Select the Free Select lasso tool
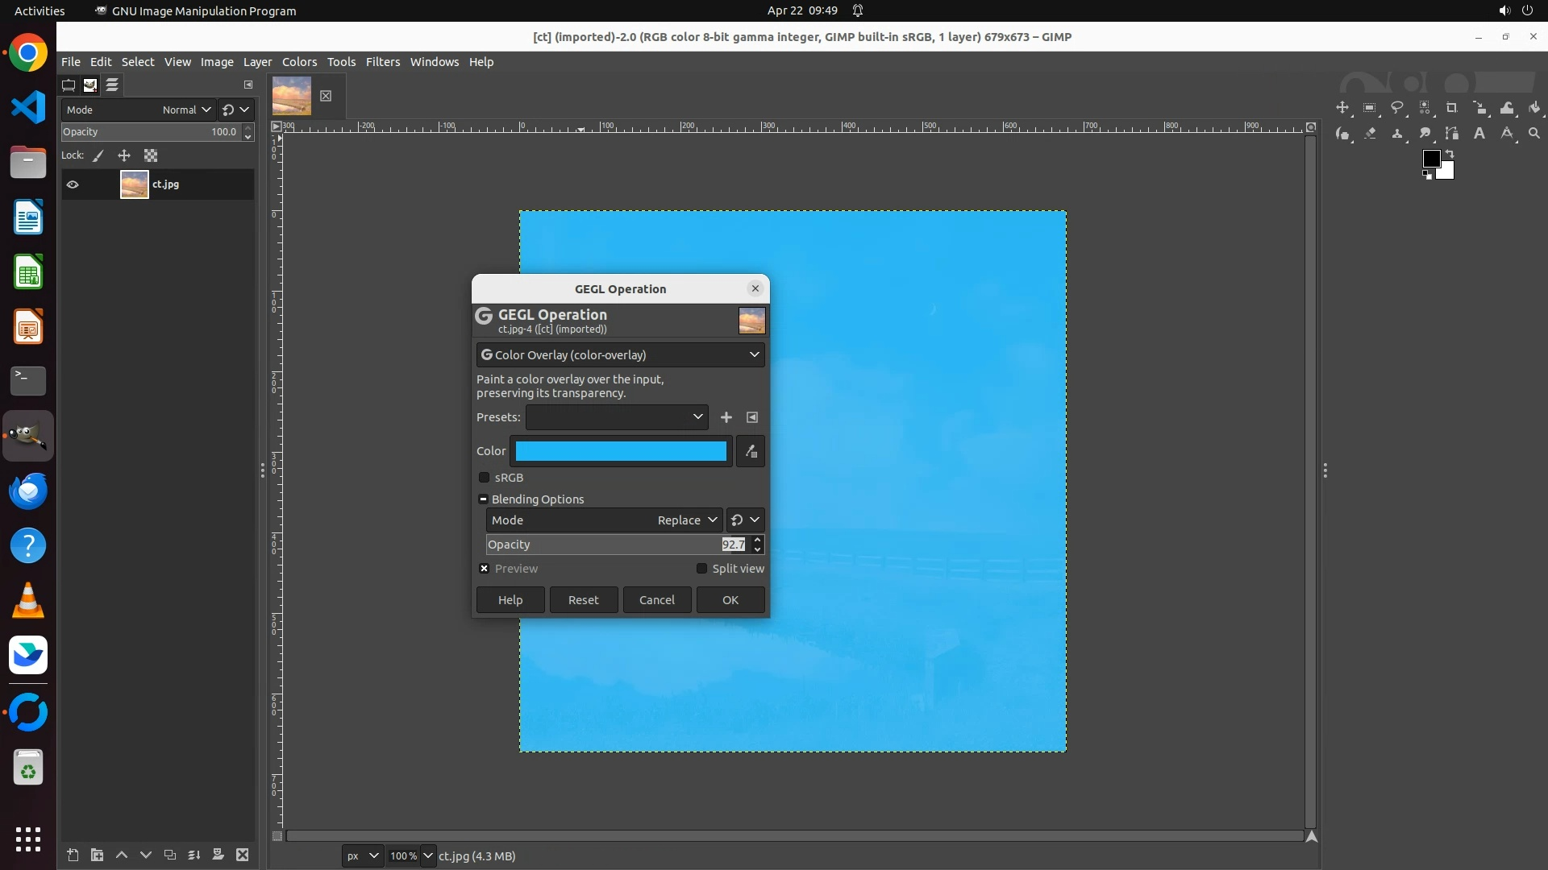This screenshot has width=1548, height=870. 1397,108
